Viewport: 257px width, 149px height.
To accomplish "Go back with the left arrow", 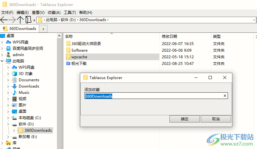I will point(4,20).
